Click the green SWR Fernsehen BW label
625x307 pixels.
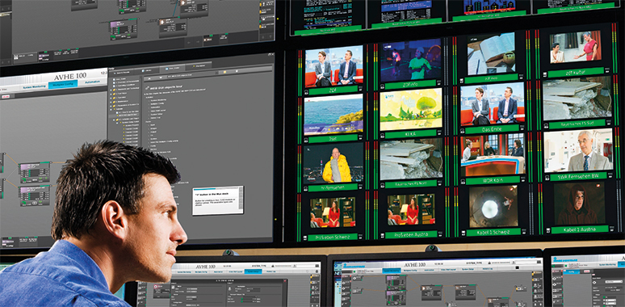click(x=578, y=176)
